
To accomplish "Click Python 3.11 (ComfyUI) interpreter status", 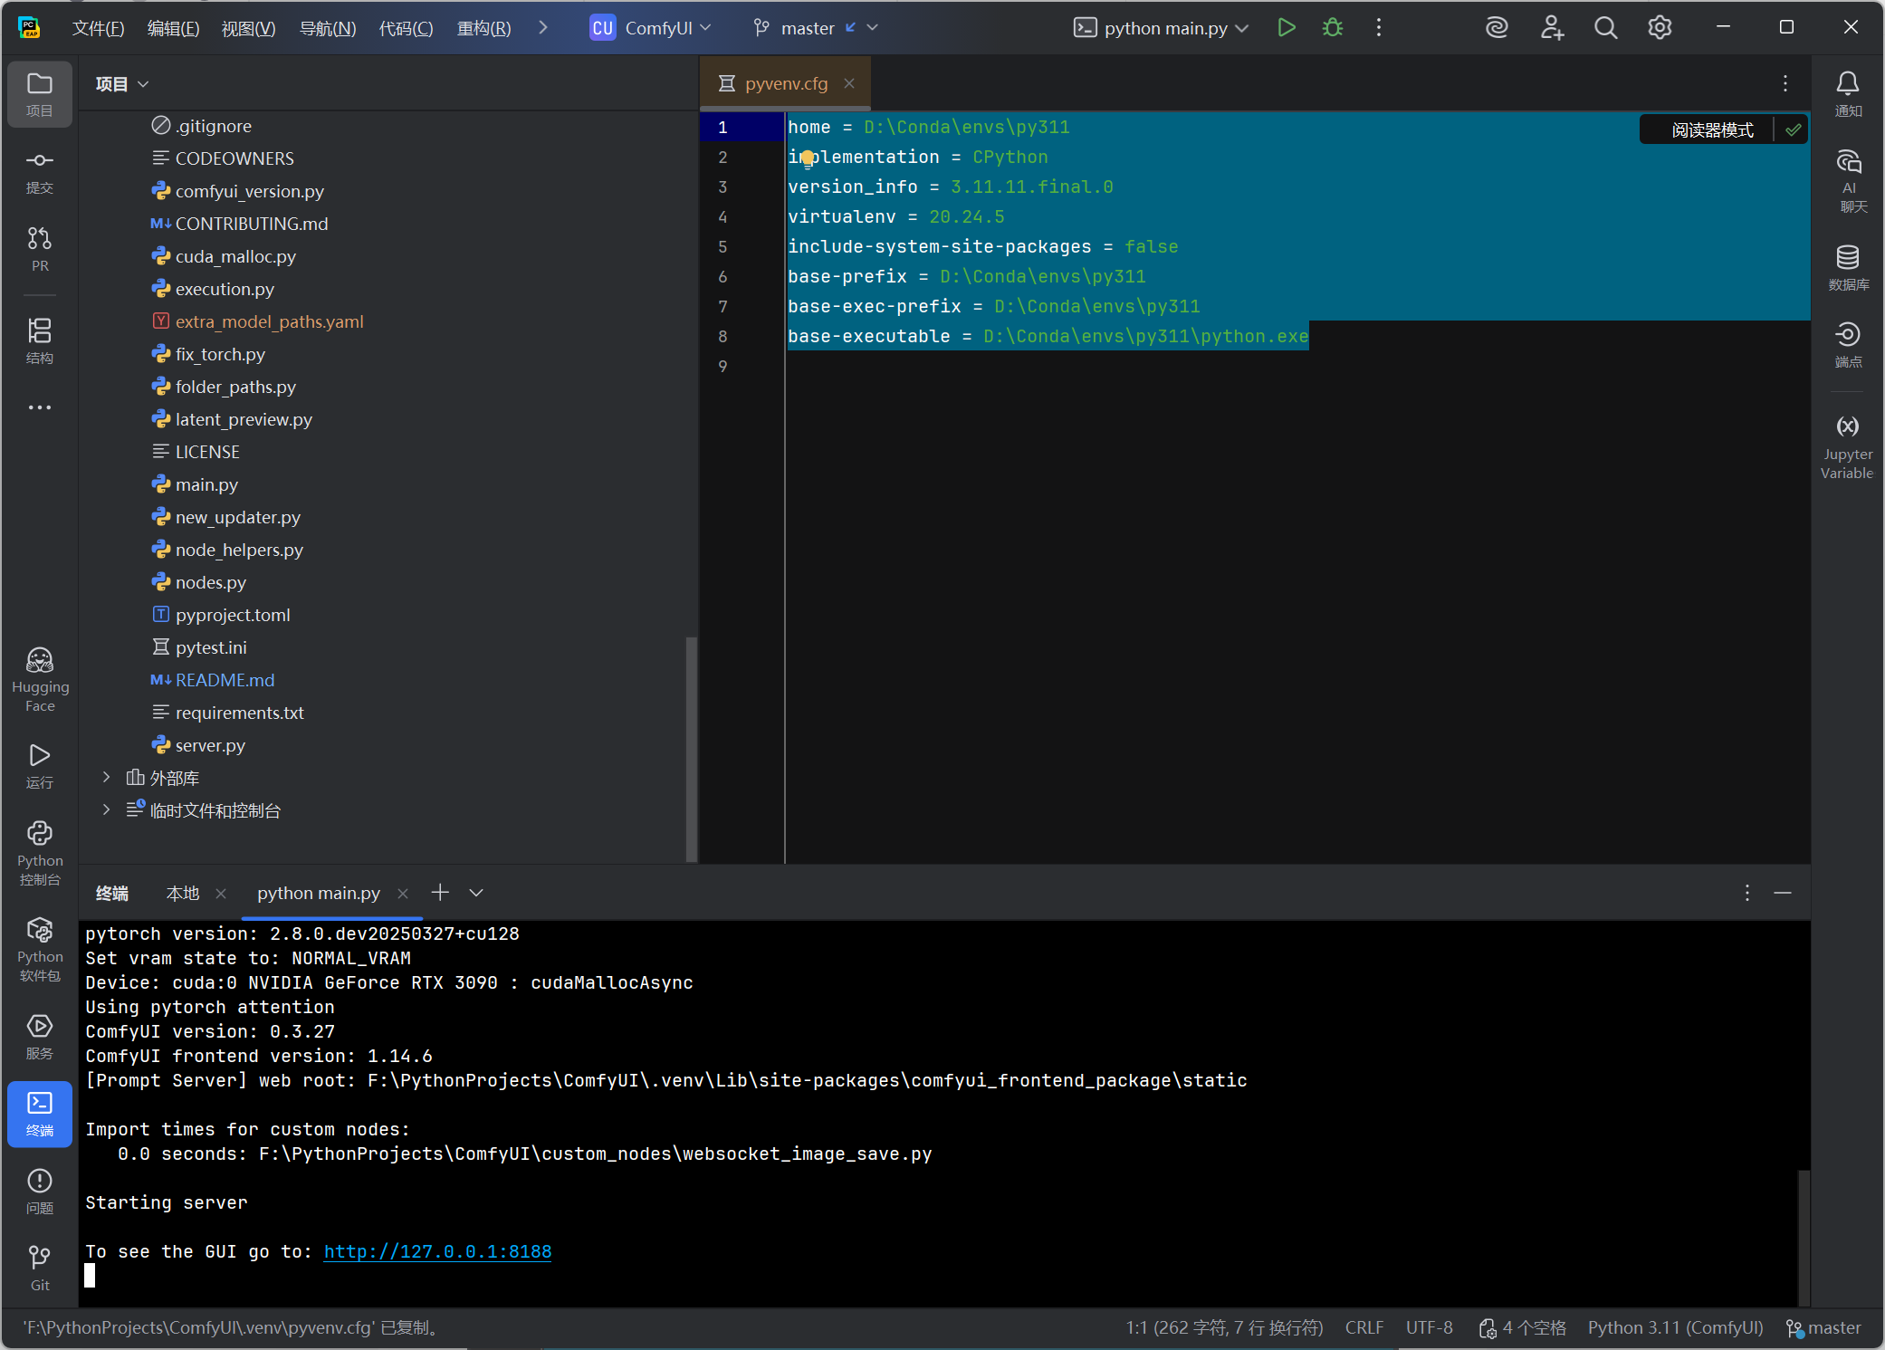I will coord(1675,1327).
